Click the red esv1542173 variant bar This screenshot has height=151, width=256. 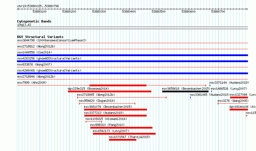pyautogui.click(x=124, y=134)
